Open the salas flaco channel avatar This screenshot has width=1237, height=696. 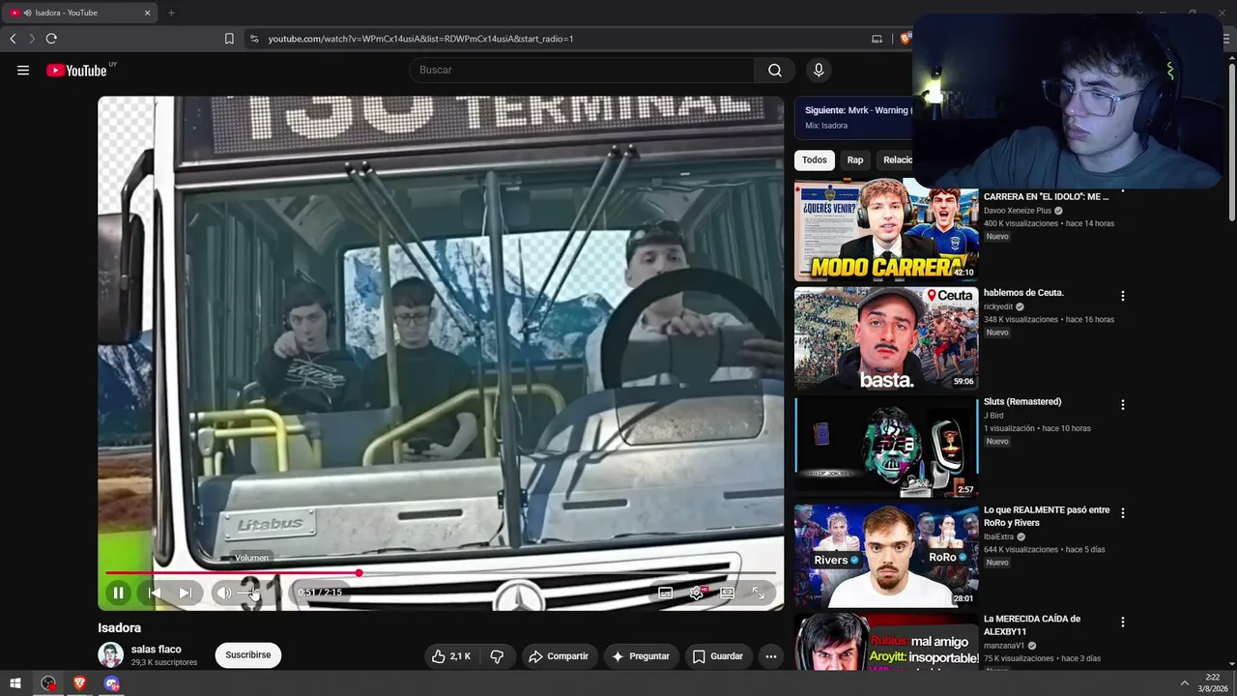[110, 654]
